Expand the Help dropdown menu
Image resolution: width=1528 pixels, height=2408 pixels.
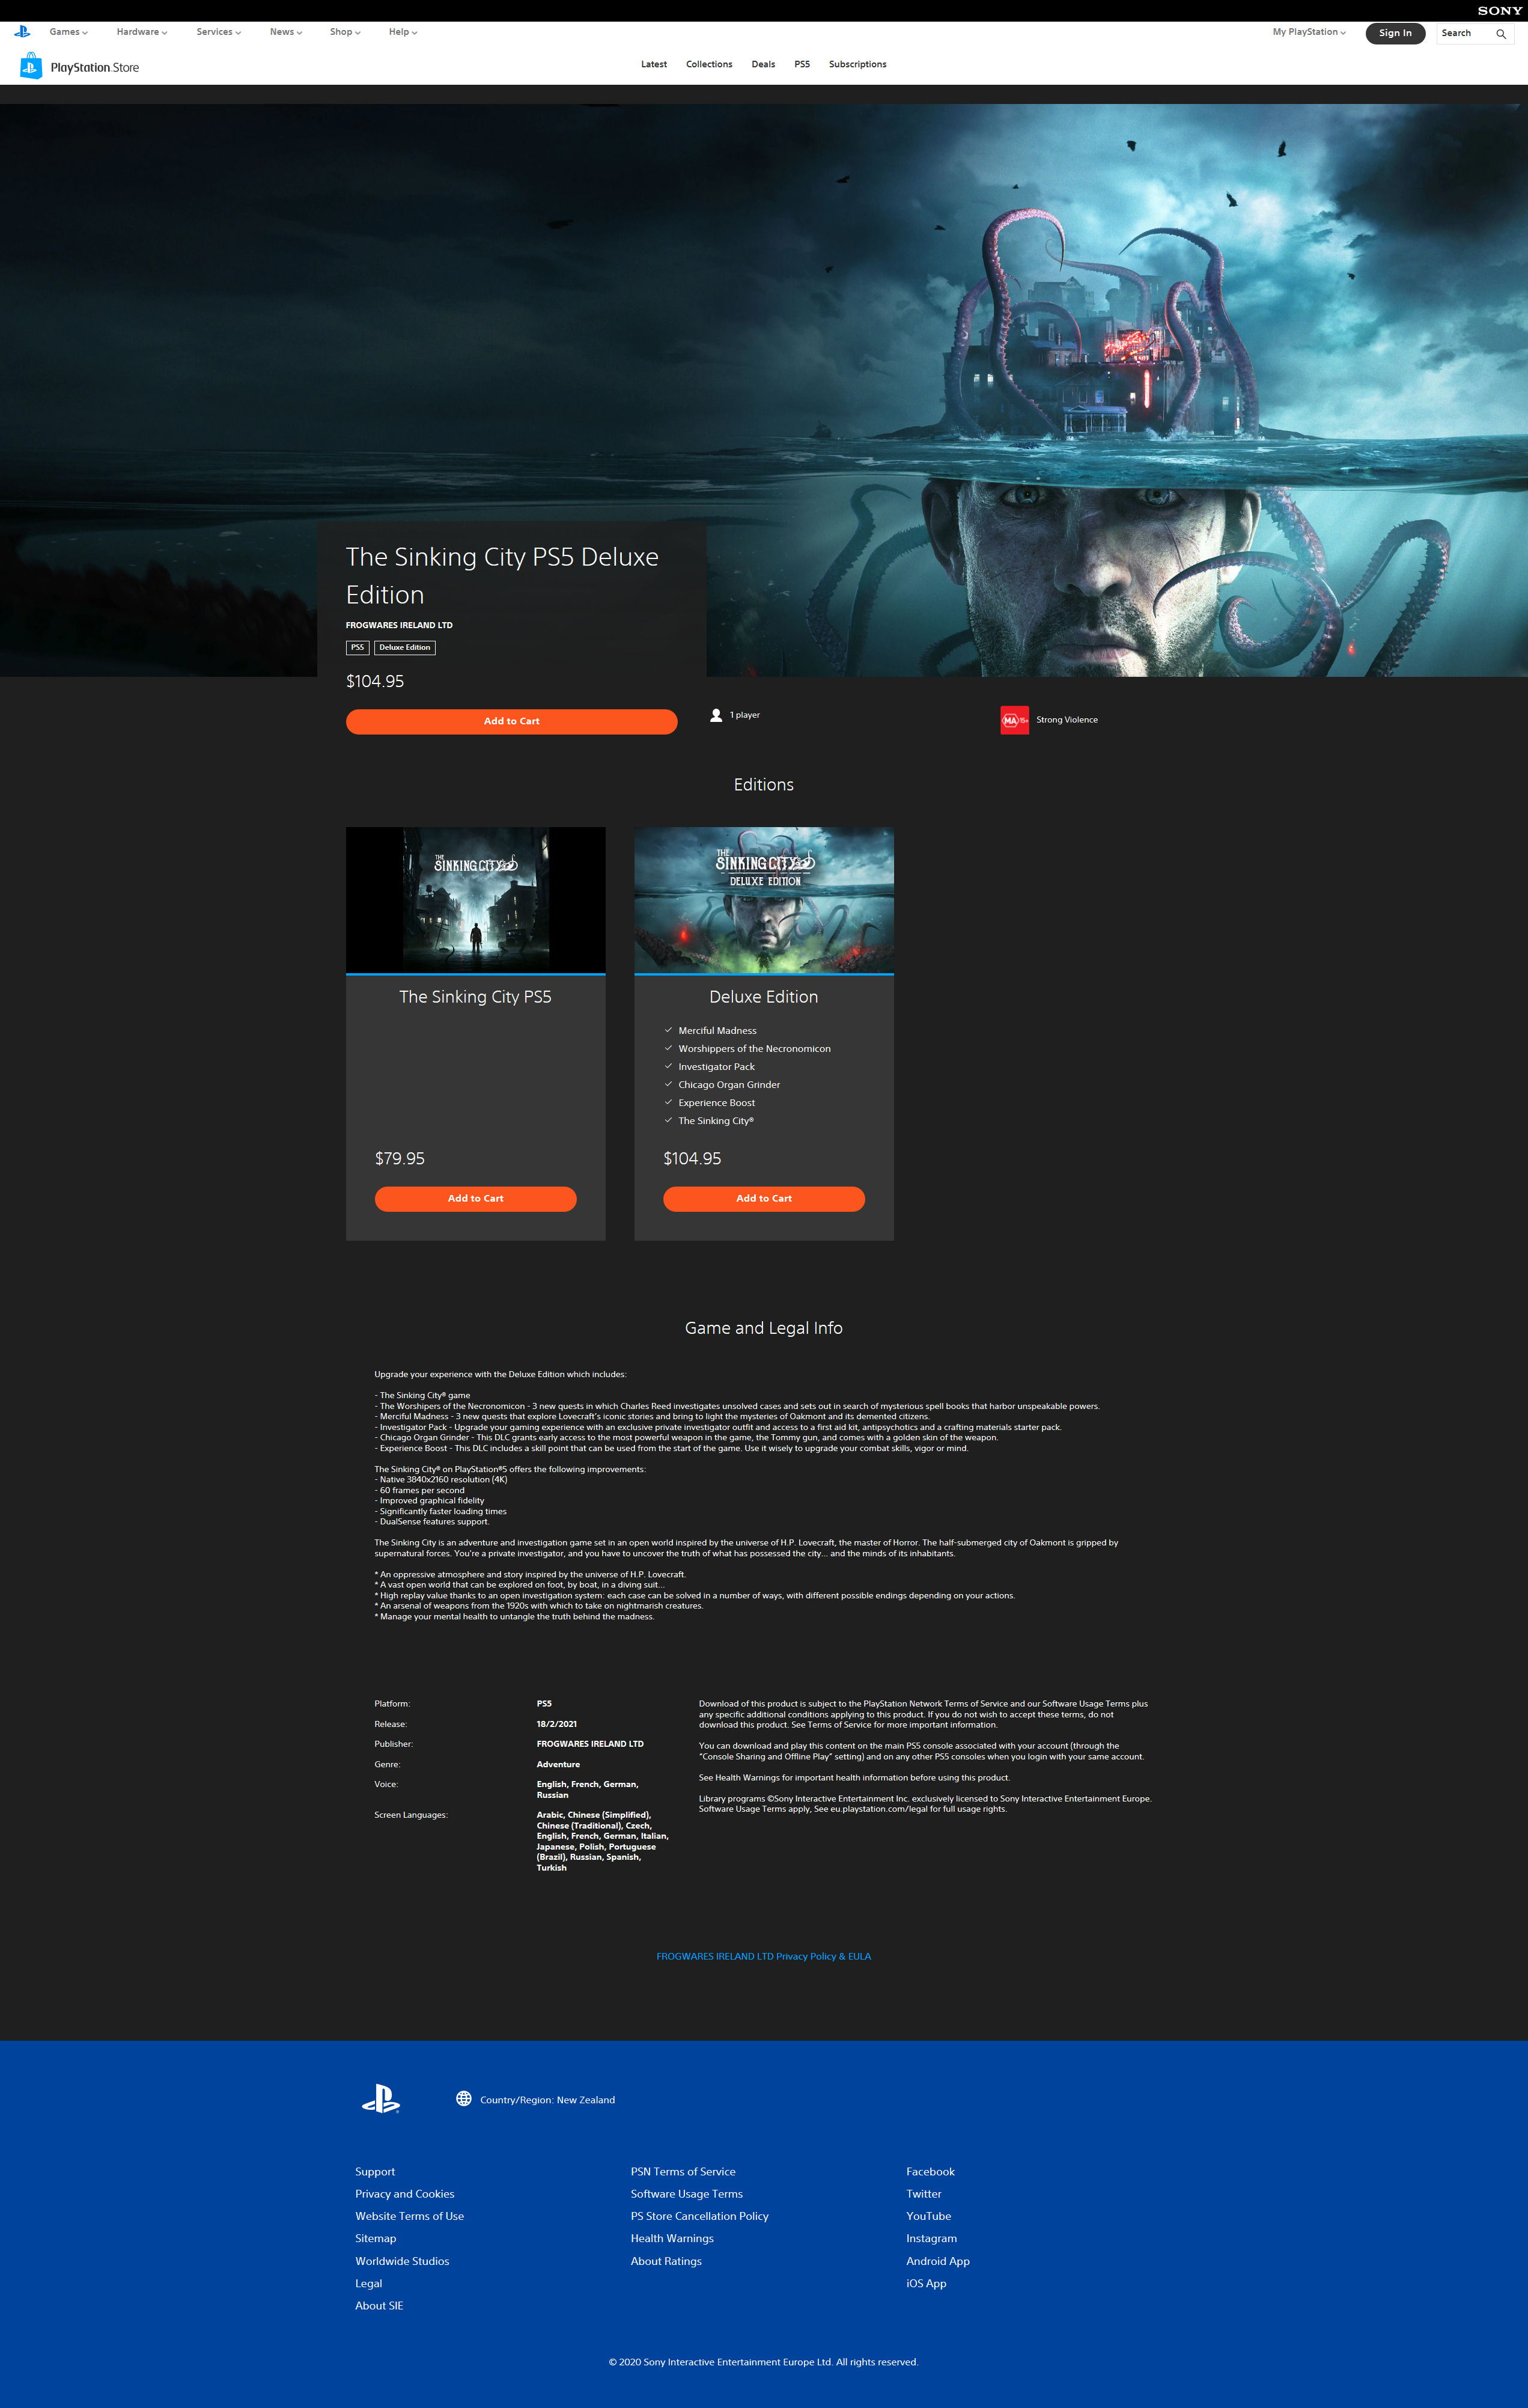pyautogui.click(x=403, y=32)
